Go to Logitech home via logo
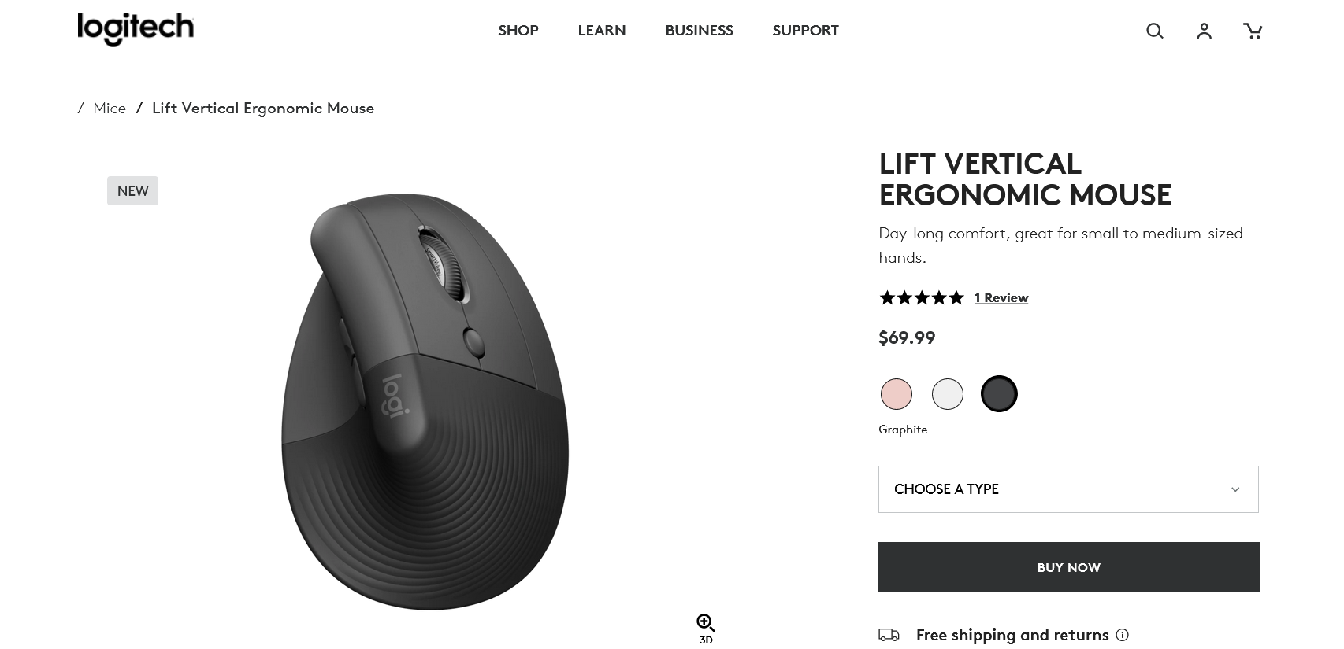The height and width of the screenshot is (649, 1344). point(136,29)
